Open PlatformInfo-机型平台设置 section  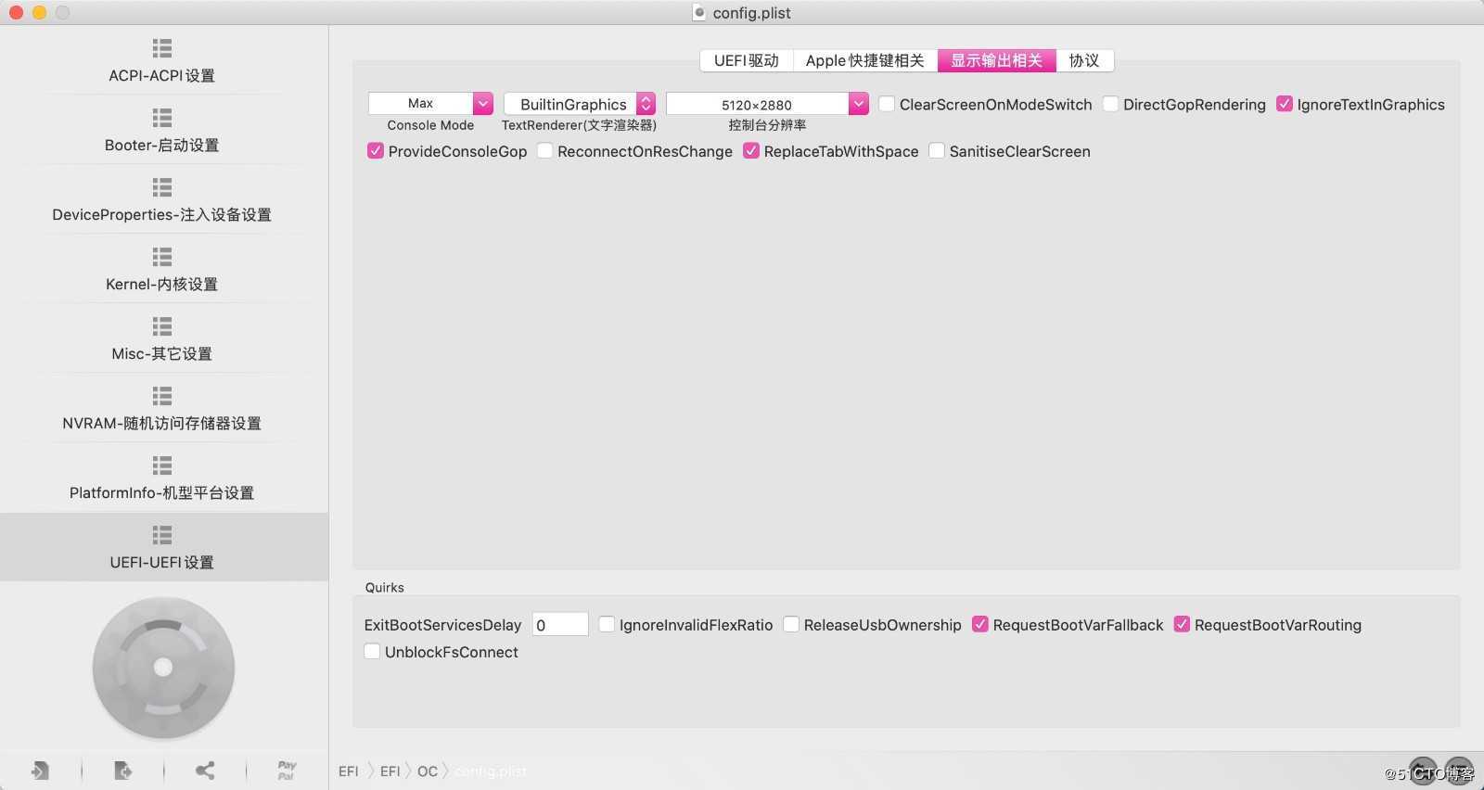pyautogui.click(x=162, y=478)
